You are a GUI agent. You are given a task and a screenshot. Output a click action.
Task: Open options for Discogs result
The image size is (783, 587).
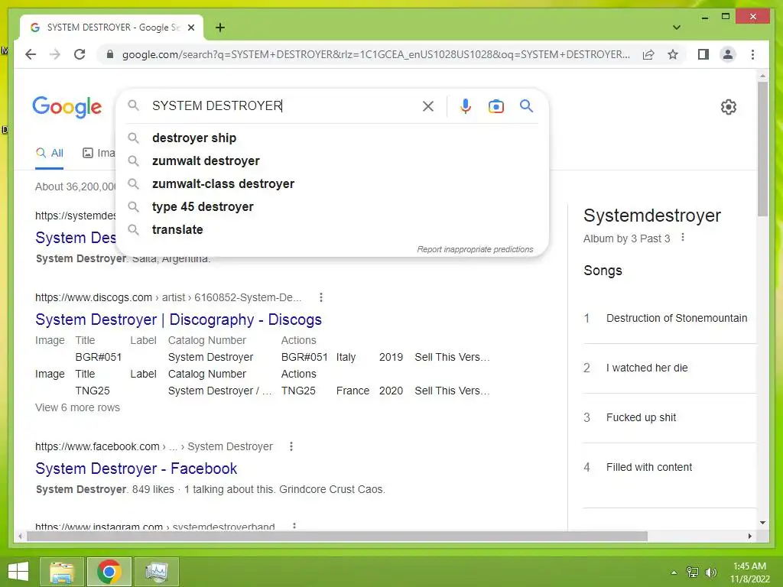[x=321, y=297]
